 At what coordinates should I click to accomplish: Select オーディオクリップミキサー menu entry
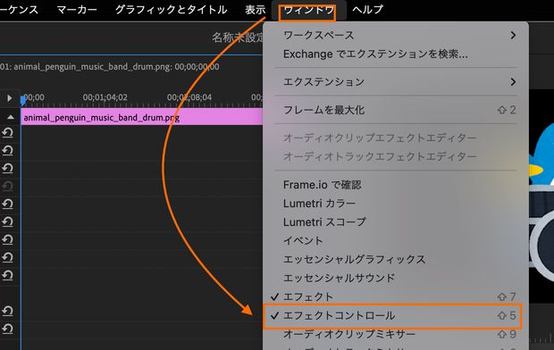point(396,334)
